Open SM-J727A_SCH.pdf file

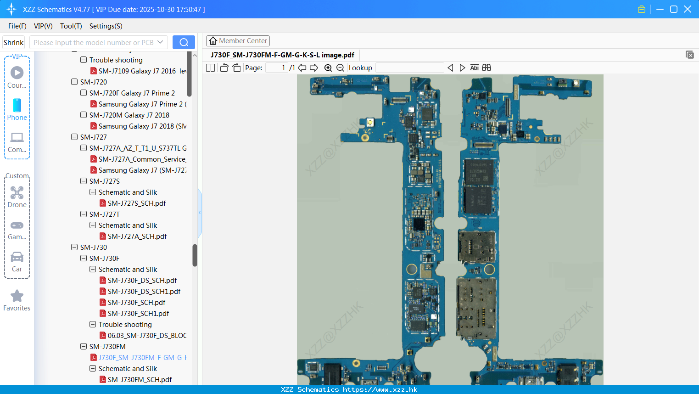[137, 236]
